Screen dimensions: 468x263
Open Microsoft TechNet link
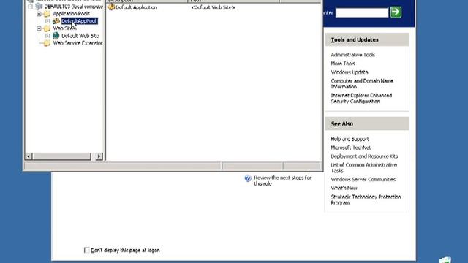(350, 148)
